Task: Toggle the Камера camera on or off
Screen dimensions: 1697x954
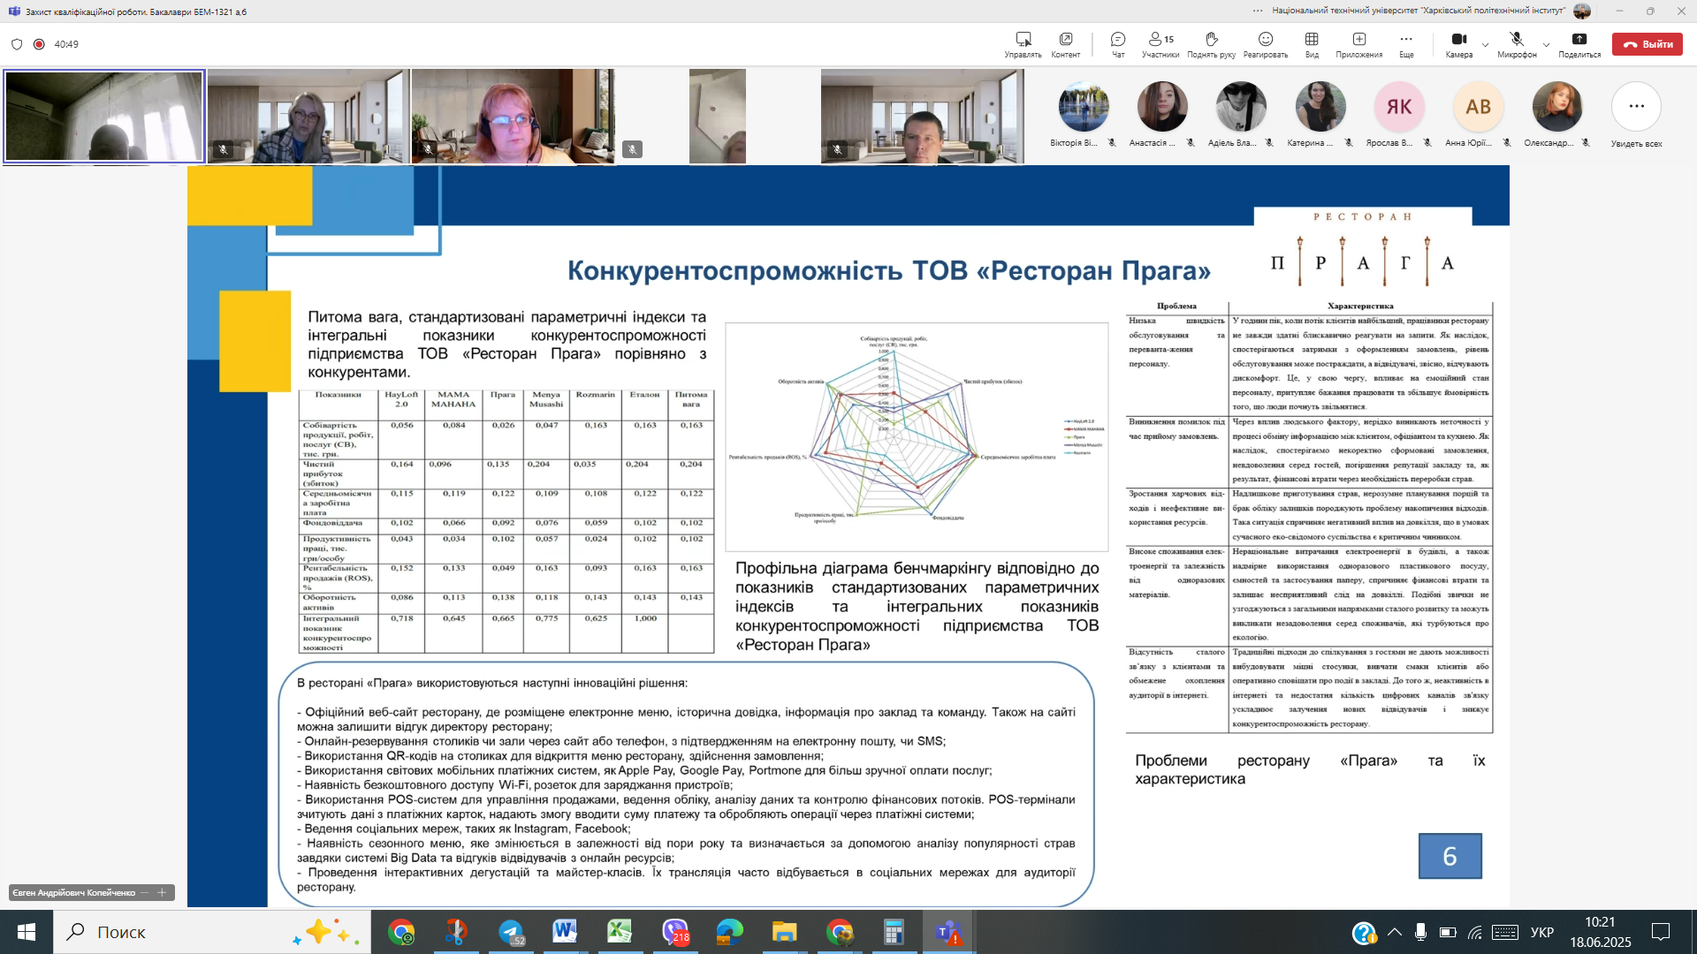Action: [x=1458, y=43]
